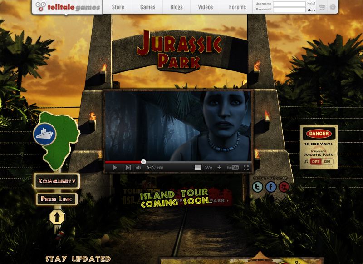Share via the Facebook icon

[271, 187]
